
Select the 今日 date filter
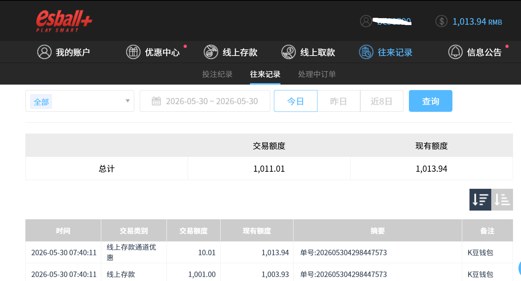[x=296, y=101]
